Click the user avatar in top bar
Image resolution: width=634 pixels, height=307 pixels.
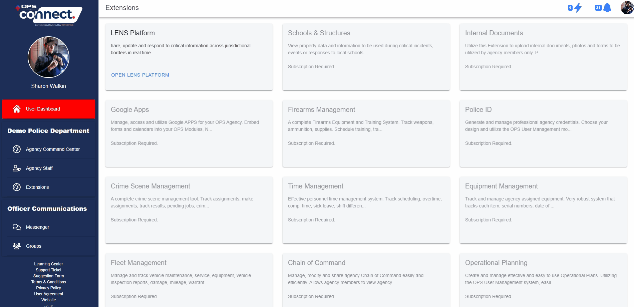627,8
